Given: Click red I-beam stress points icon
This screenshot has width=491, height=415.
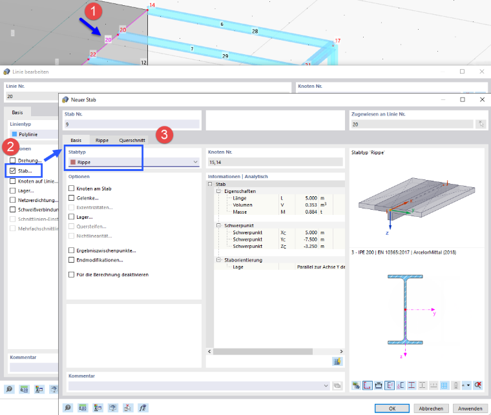Looking at the screenshot, I should coord(412,385).
